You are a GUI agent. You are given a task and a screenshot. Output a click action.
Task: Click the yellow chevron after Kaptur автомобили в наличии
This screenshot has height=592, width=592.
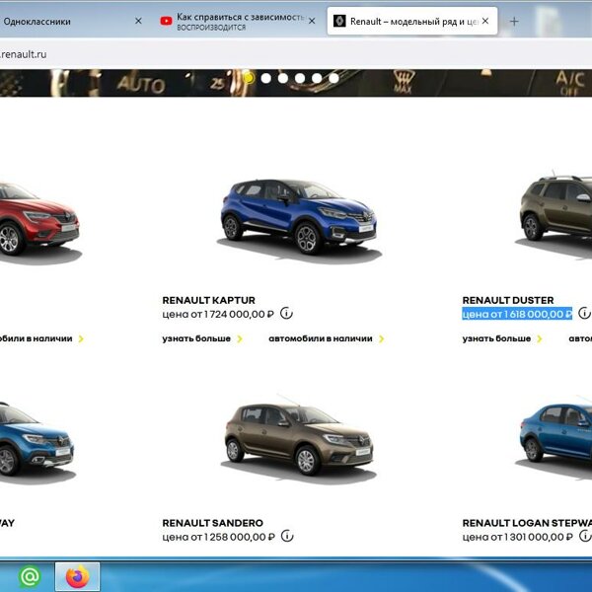coord(381,339)
